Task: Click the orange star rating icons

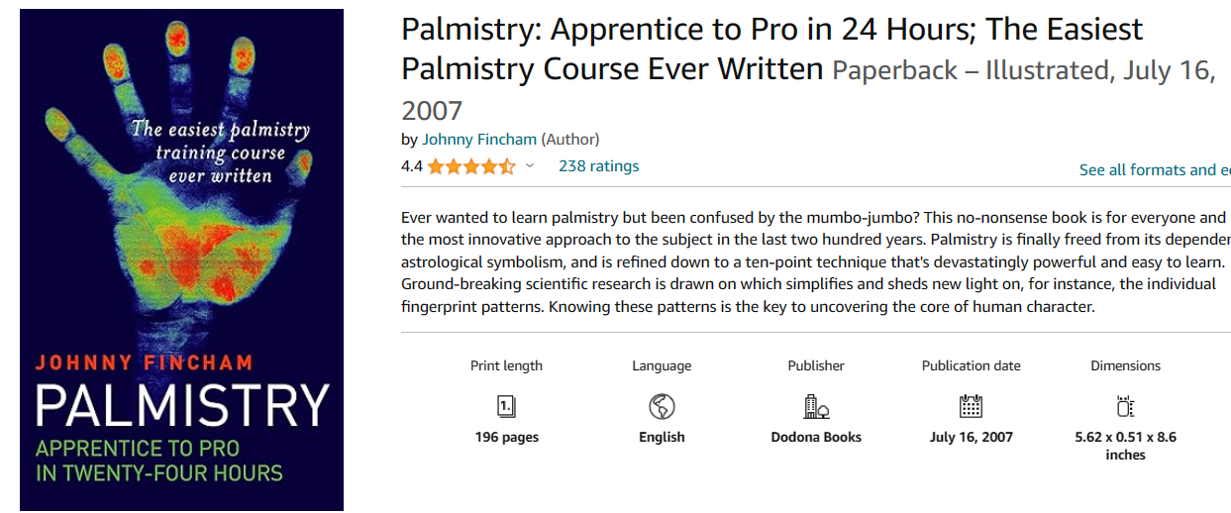Action: (x=471, y=166)
